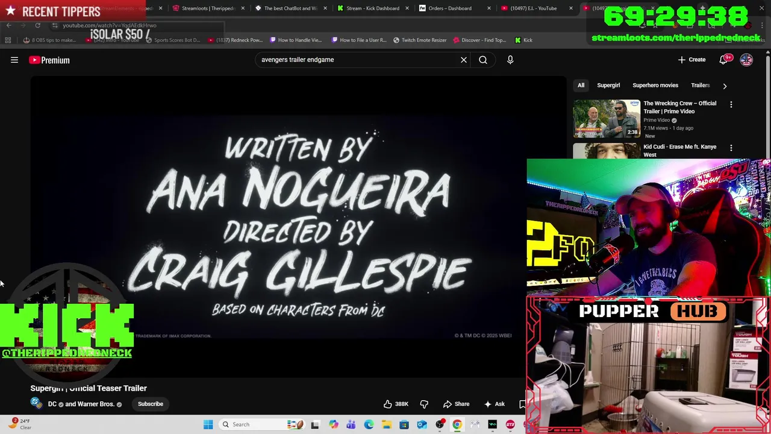Open The Wrecking Crew – Official Trailer title
Viewport: 771px width, 434px height.
coord(680,107)
